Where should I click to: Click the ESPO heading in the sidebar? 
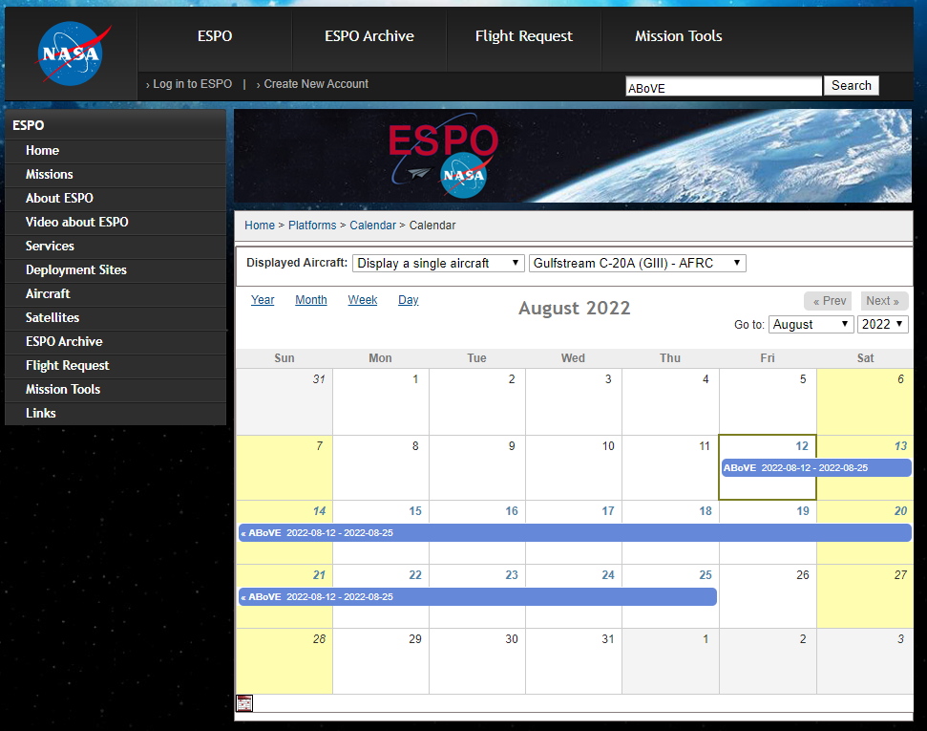(29, 125)
